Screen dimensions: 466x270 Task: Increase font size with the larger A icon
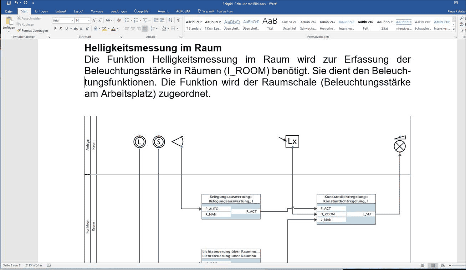click(x=94, y=20)
